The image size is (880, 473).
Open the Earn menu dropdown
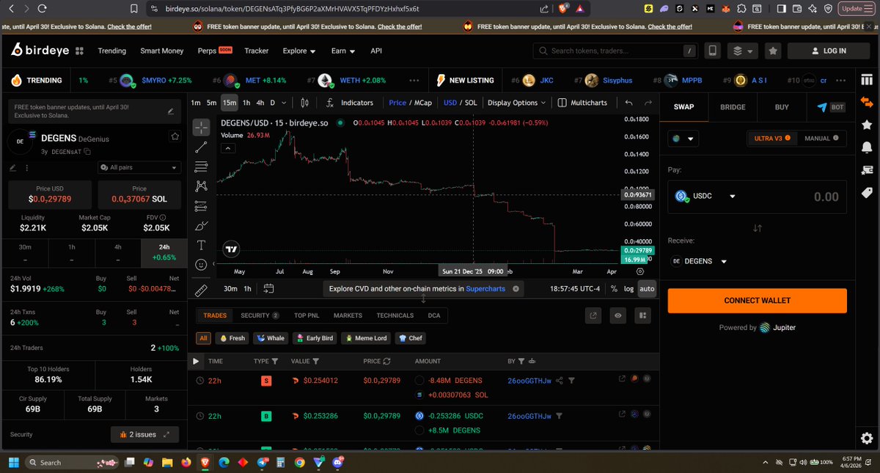tap(342, 51)
